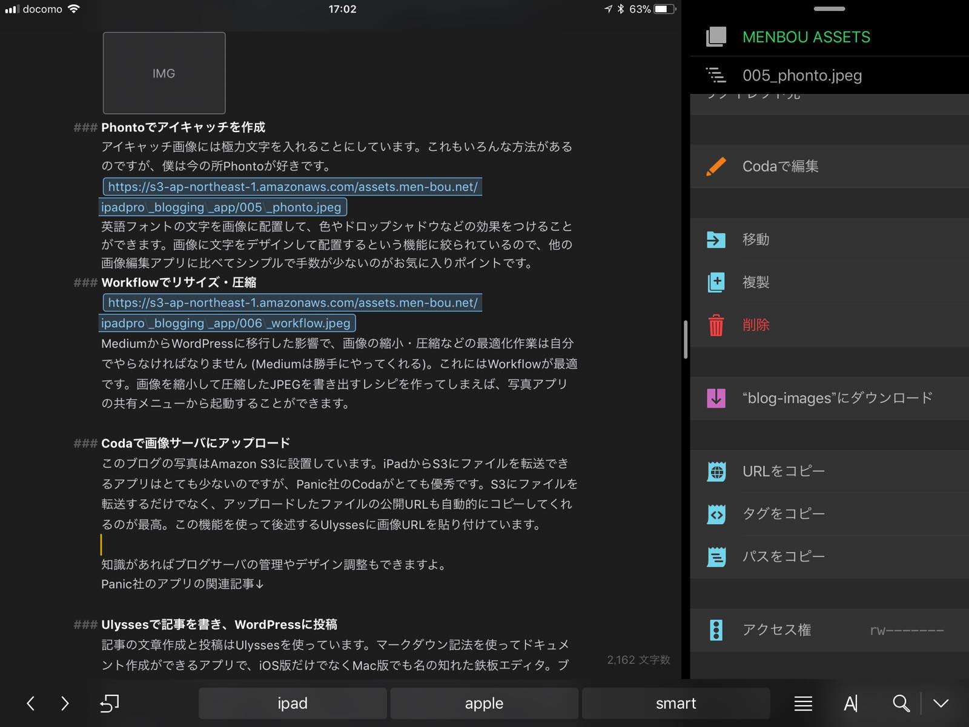The image size is (969, 727).
Task: Tap the battery 63% indicator
Action: click(x=652, y=9)
